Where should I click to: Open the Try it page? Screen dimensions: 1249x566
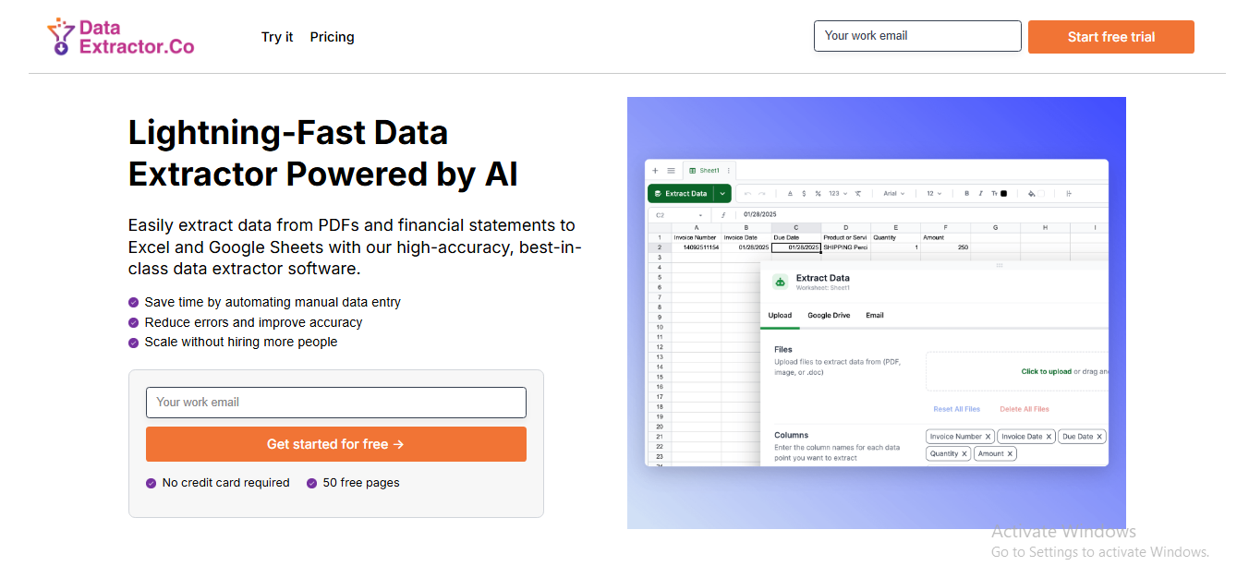point(277,37)
